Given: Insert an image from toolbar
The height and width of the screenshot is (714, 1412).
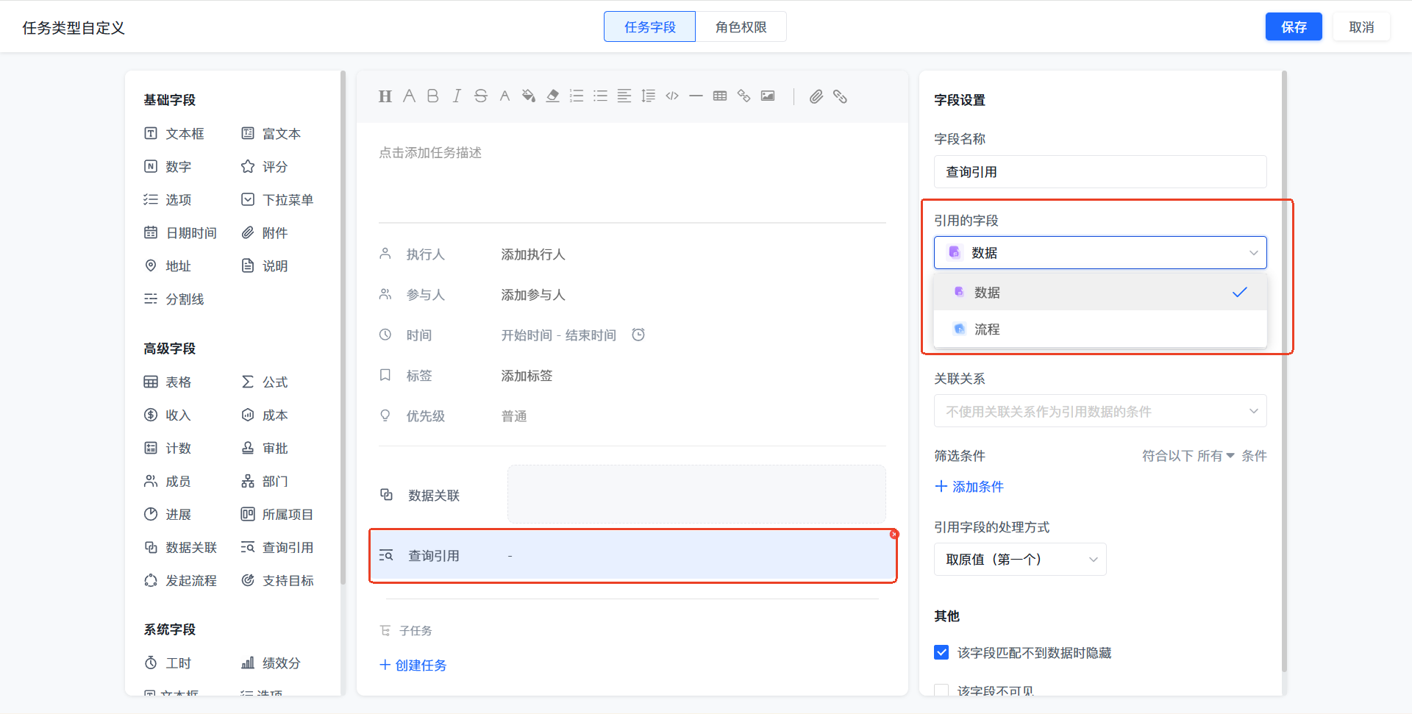Looking at the screenshot, I should click(768, 96).
